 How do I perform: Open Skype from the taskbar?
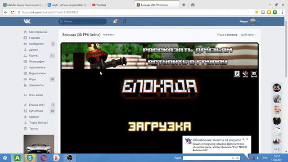point(30,158)
